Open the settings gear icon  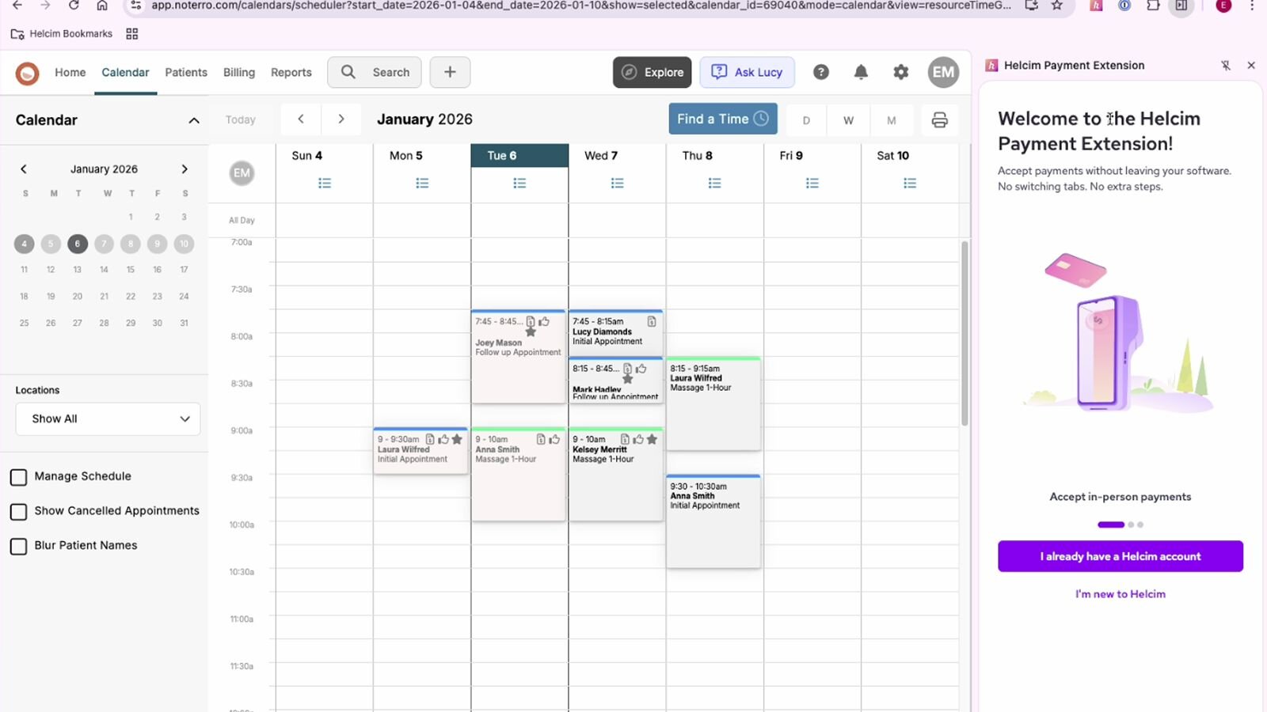(x=900, y=72)
